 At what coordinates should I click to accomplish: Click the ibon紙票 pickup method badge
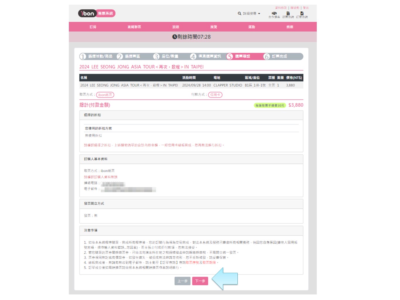tap(105, 95)
